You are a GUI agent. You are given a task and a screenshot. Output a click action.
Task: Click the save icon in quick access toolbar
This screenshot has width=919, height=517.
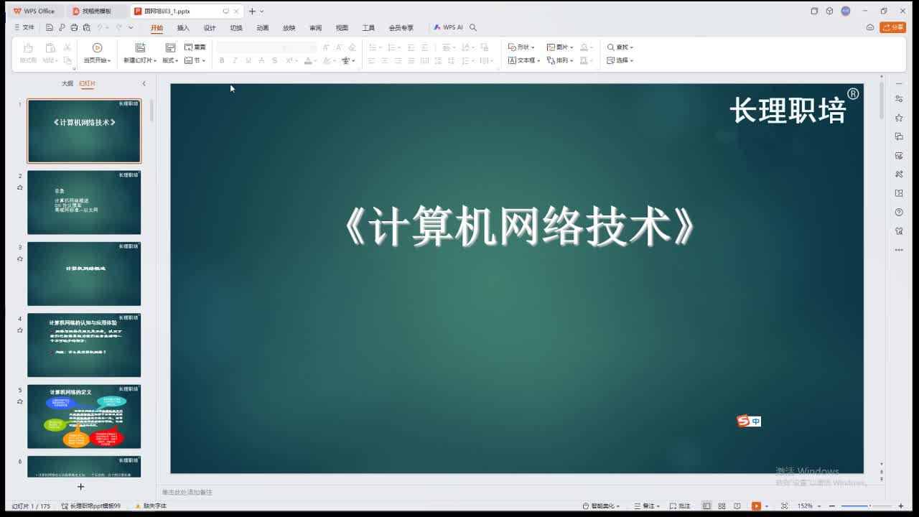(50, 27)
